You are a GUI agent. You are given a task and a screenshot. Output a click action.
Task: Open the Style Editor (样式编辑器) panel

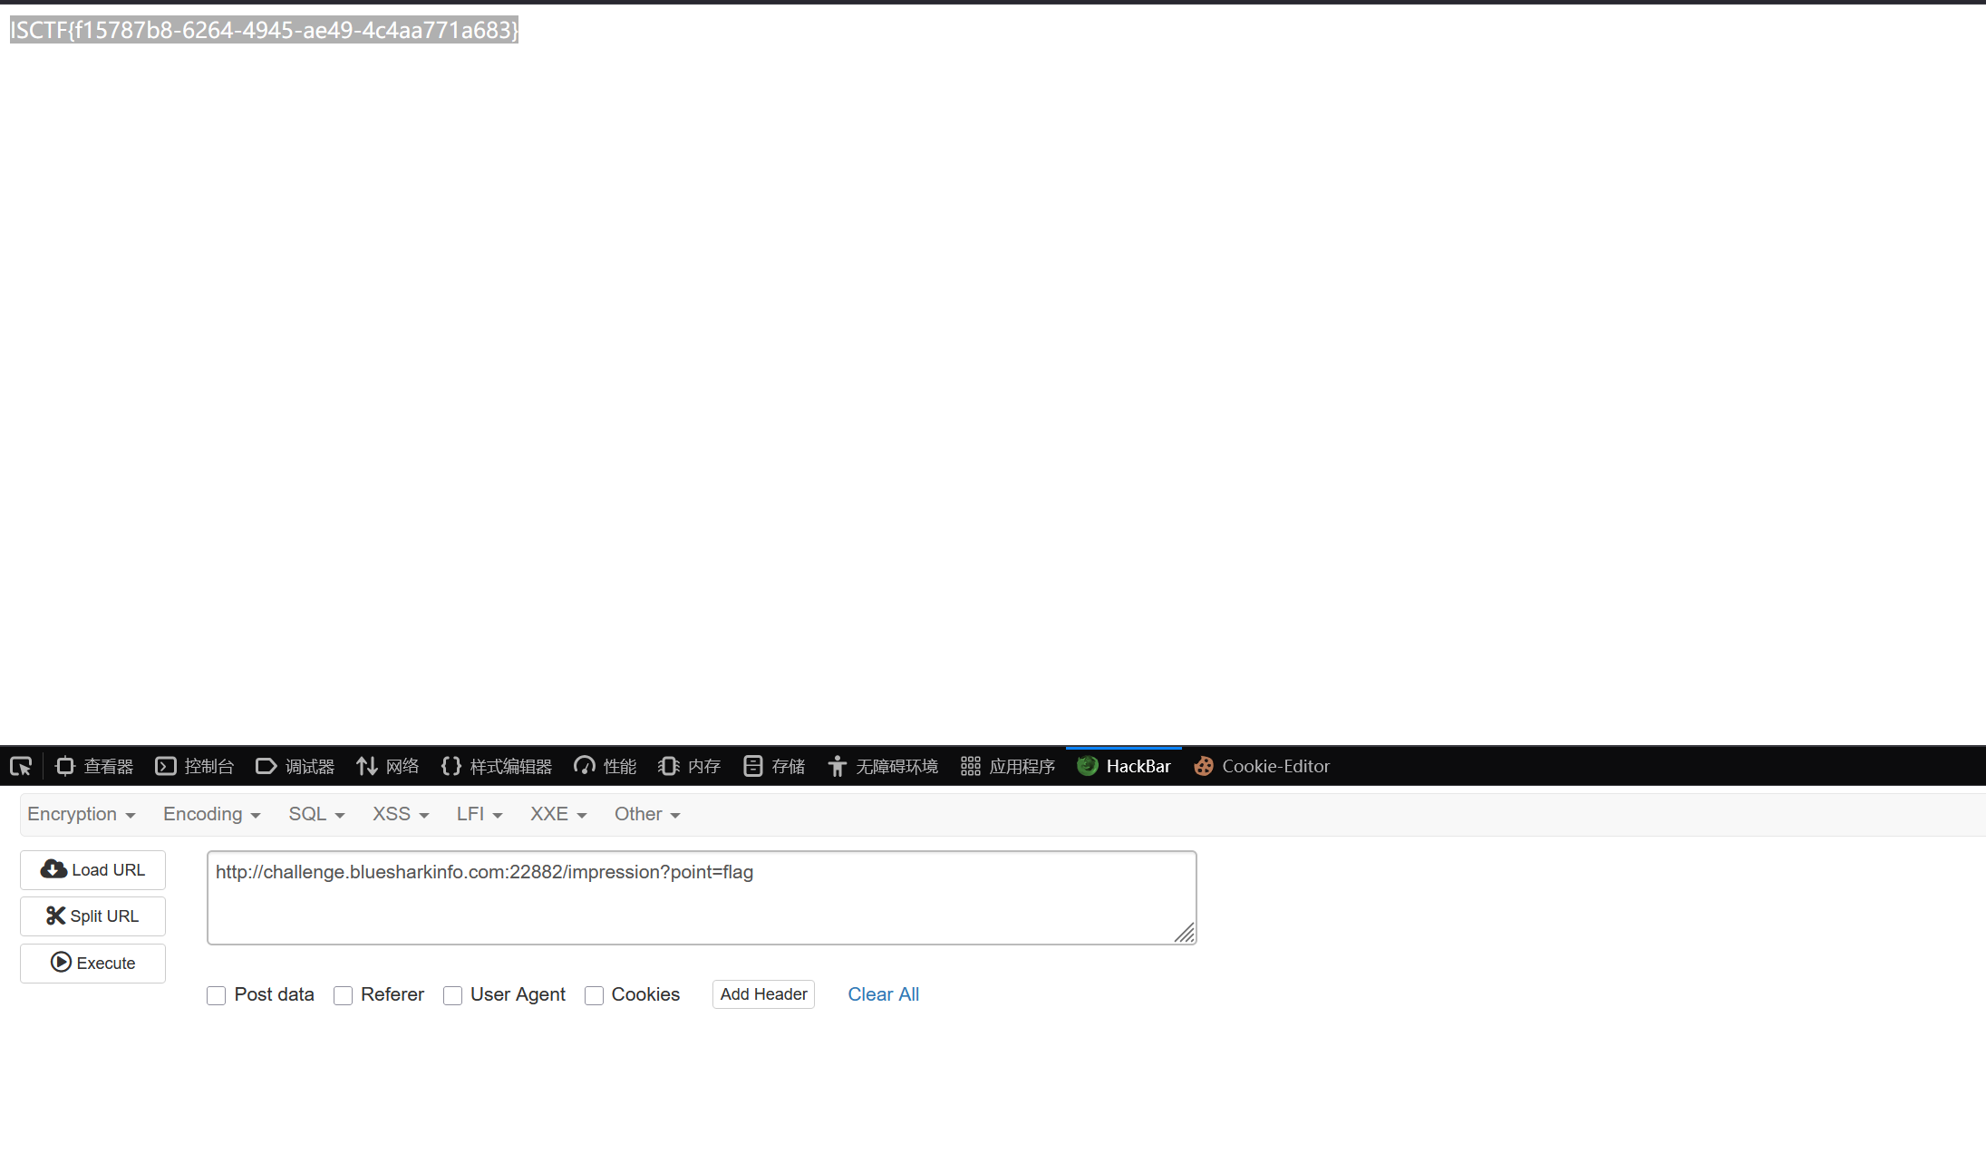click(497, 767)
